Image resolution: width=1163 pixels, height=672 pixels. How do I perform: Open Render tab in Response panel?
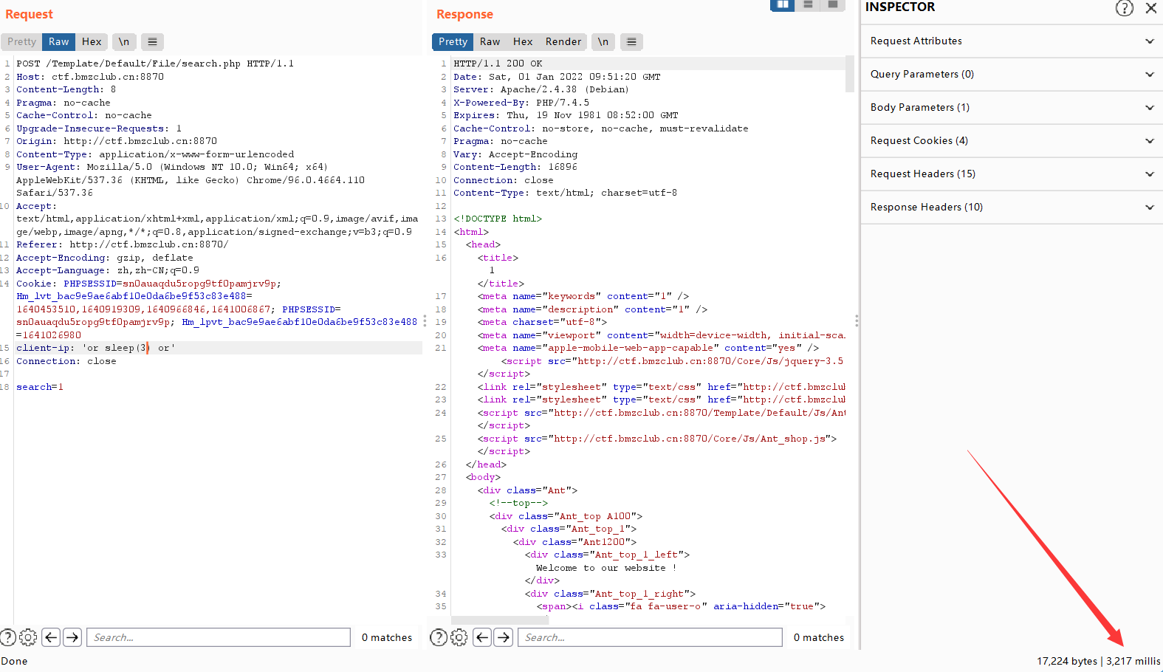point(563,42)
